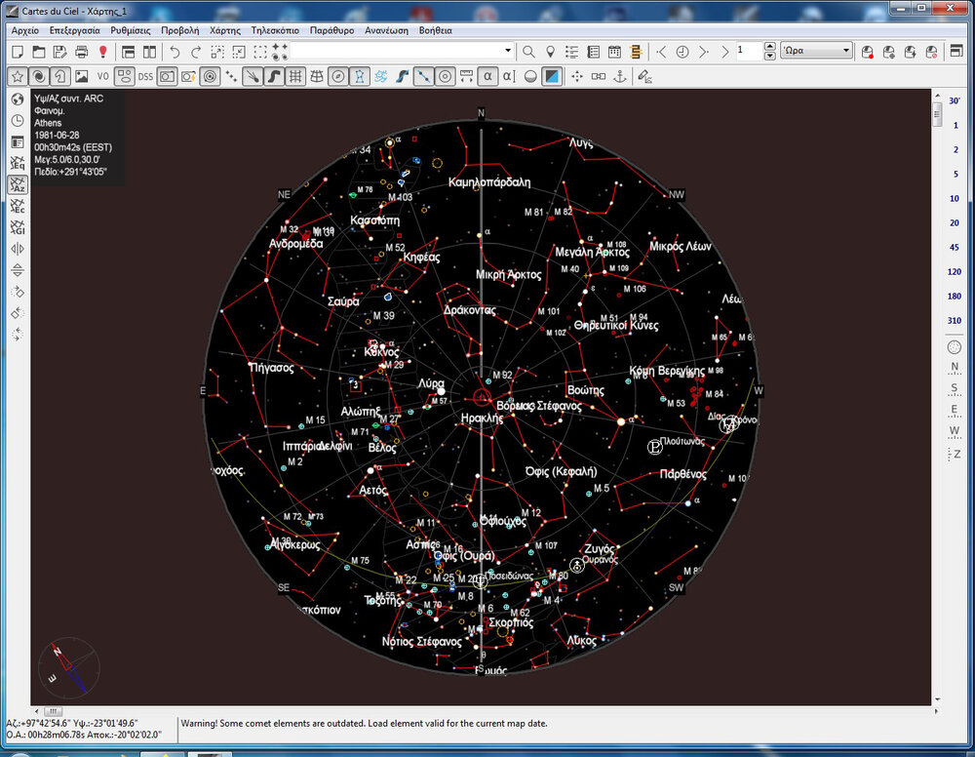Click the sky background color icon
This screenshot has height=757, width=975.
[552, 76]
